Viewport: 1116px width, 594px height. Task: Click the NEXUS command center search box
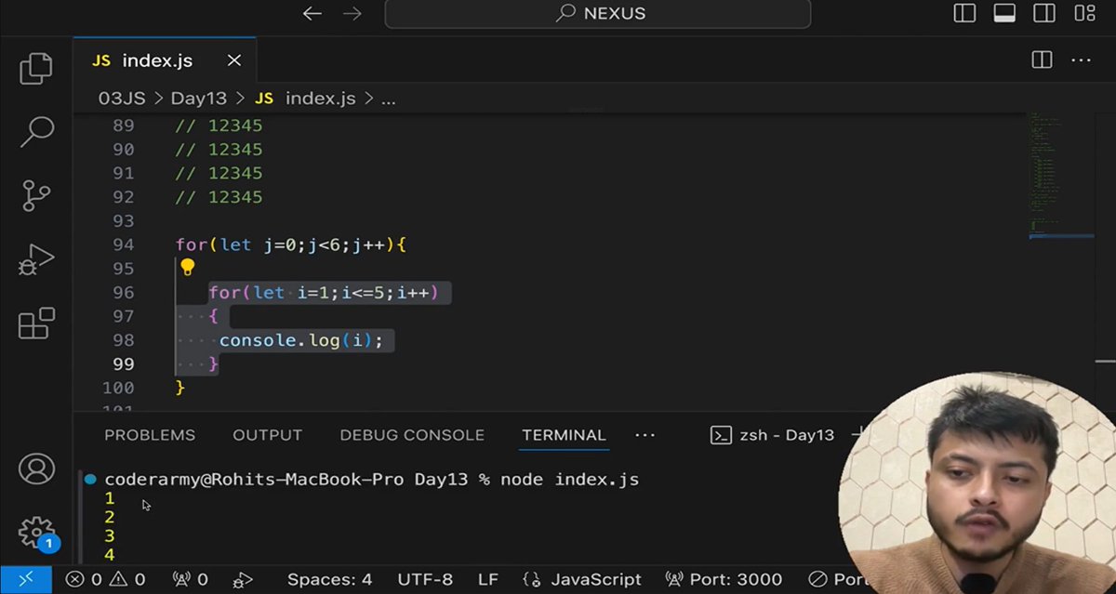(x=598, y=13)
